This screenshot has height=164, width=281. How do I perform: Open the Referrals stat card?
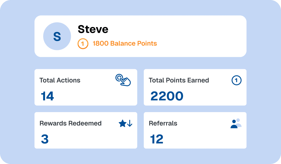(195, 130)
